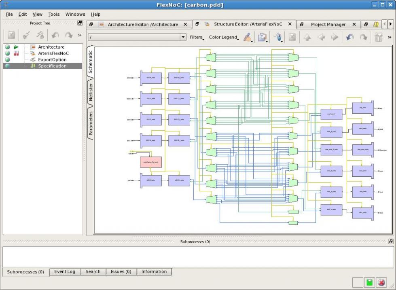
Task: Open the Issues (0) tab
Action: [x=121, y=271]
